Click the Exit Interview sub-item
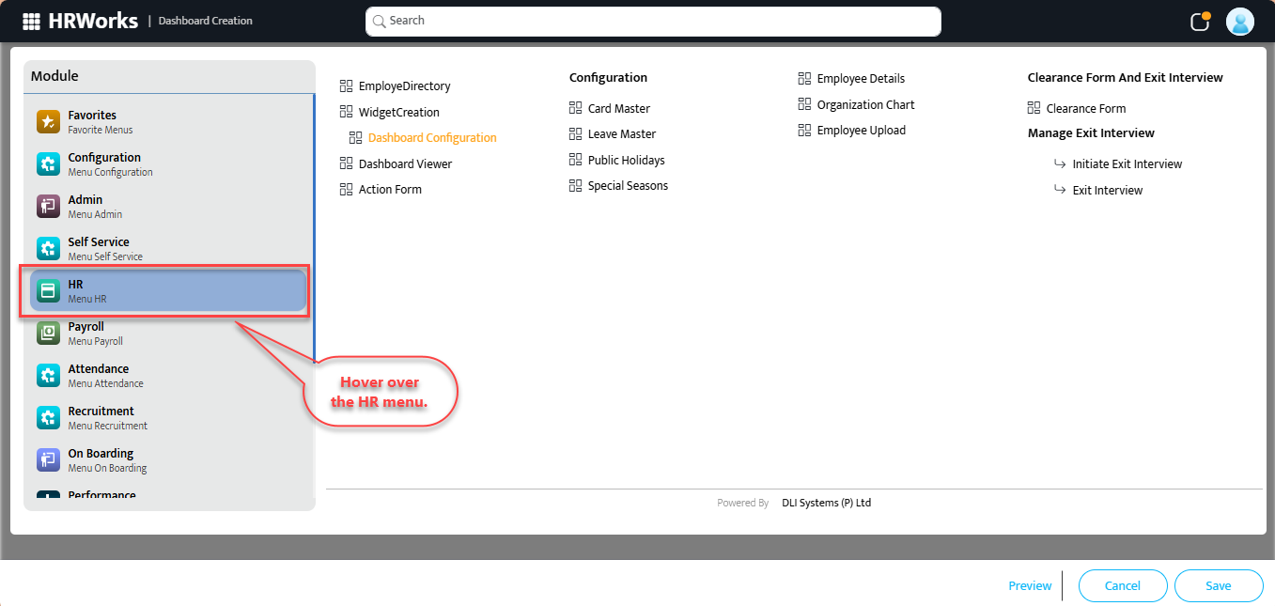Image resolution: width=1275 pixels, height=606 pixels. 1107,191
